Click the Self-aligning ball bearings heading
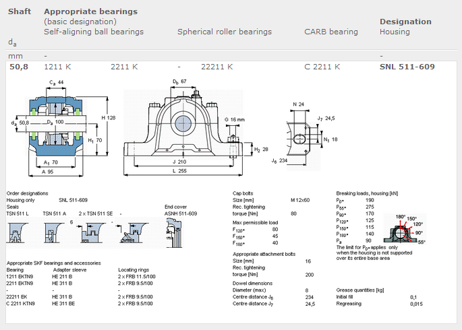 click(x=94, y=32)
